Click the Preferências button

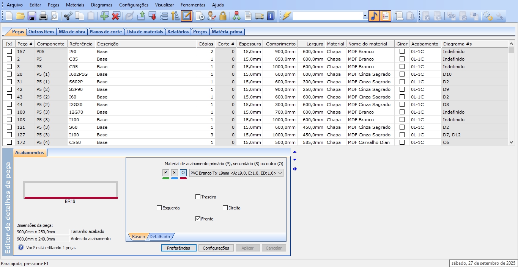pos(178,248)
